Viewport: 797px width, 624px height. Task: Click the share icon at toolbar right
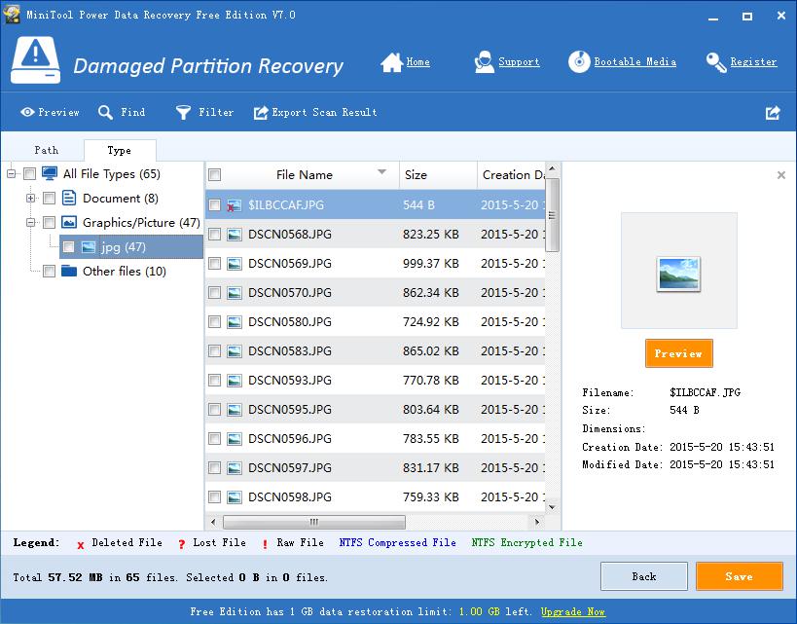click(773, 112)
